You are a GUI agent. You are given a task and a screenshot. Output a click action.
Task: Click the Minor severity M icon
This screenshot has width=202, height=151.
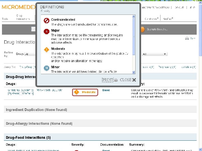coord(47,68)
